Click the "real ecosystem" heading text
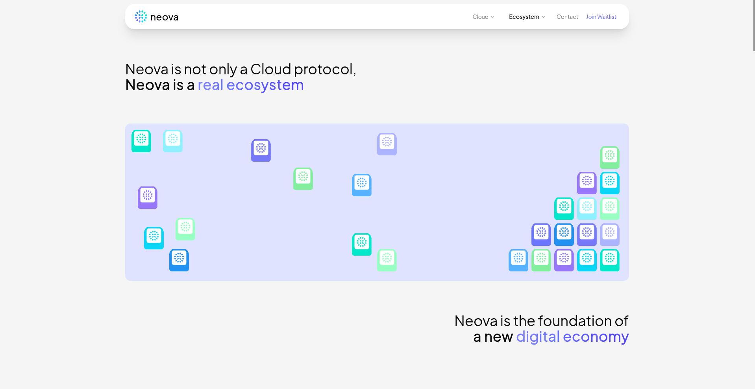This screenshot has width=755, height=389. [x=250, y=85]
